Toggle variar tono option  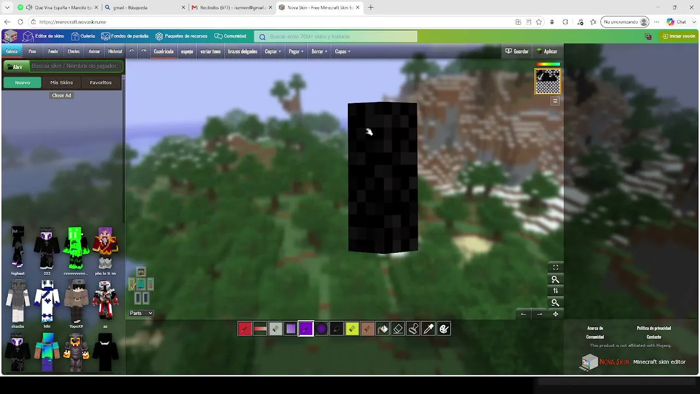point(211,51)
